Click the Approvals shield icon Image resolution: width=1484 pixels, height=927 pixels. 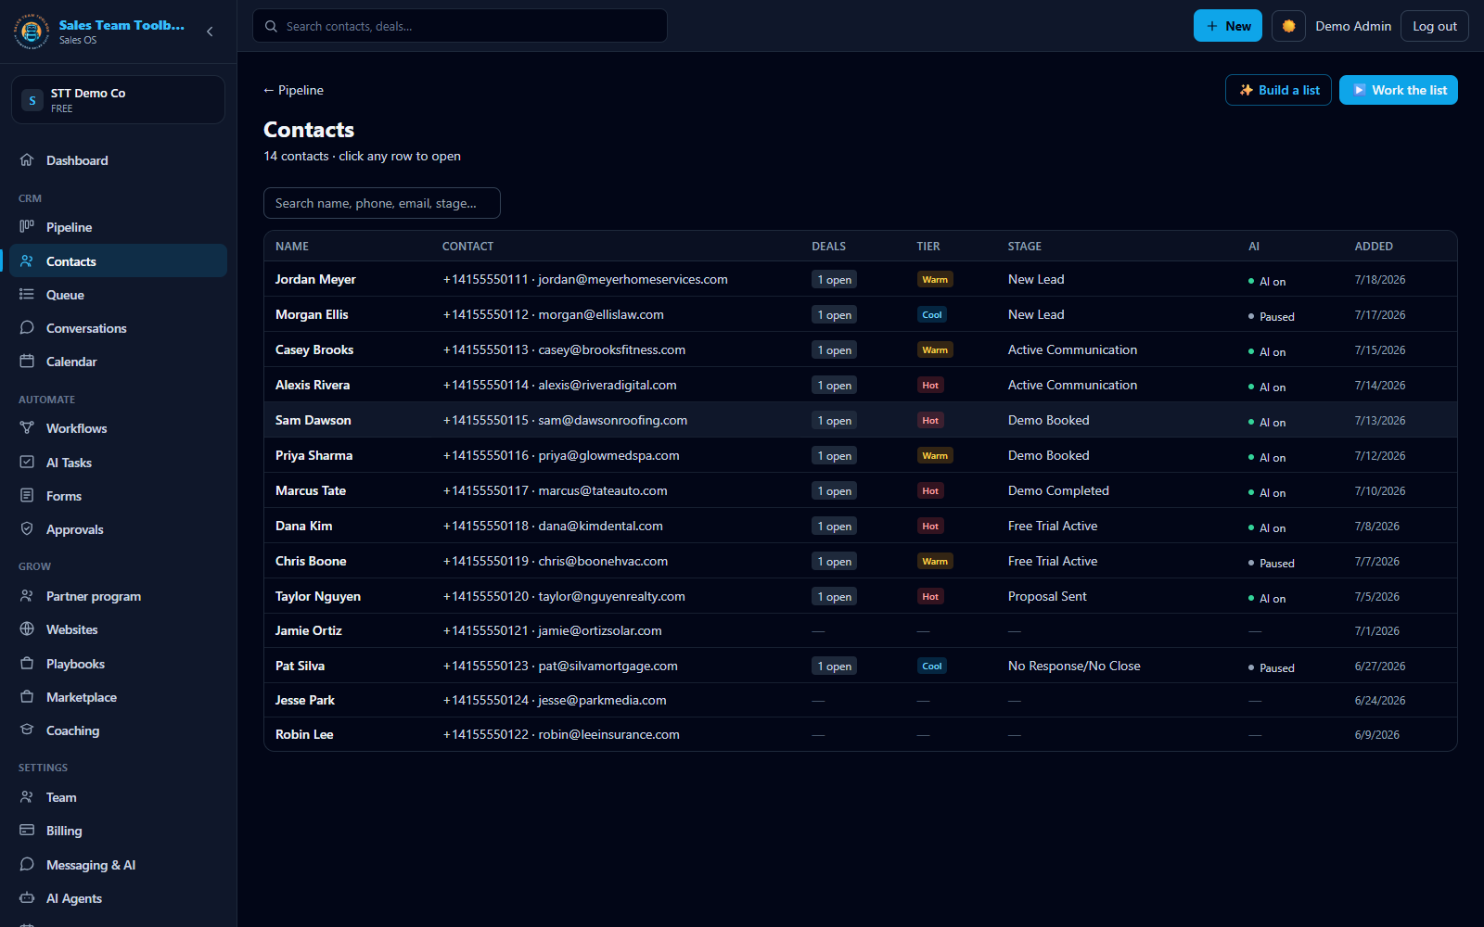coord(27,528)
